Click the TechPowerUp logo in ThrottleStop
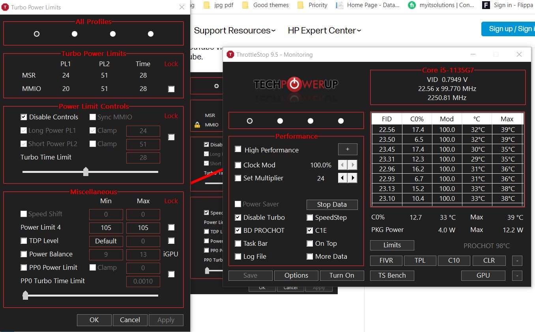 coord(296,84)
